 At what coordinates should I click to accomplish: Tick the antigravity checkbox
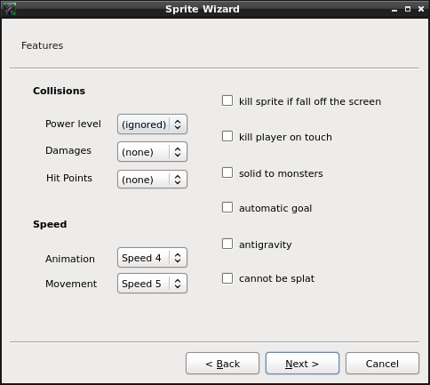227,244
